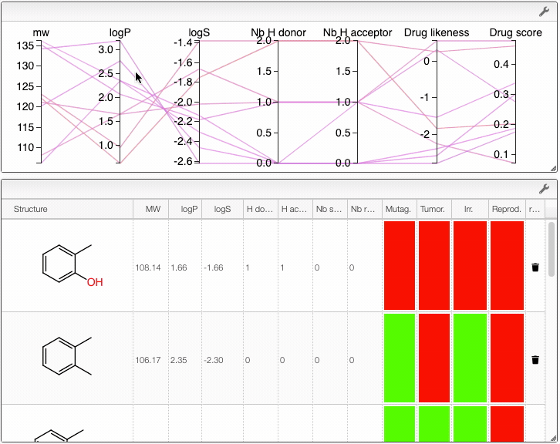Click the Reprod. column header
560x444 pixels.
click(x=507, y=209)
